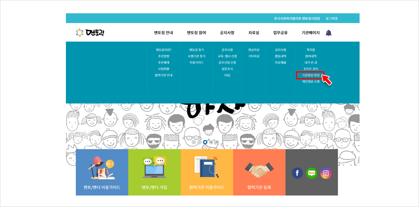This screenshot has width=419, height=207.
Task: Click the 멘토링 logo in the header
Action: click(90, 33)
